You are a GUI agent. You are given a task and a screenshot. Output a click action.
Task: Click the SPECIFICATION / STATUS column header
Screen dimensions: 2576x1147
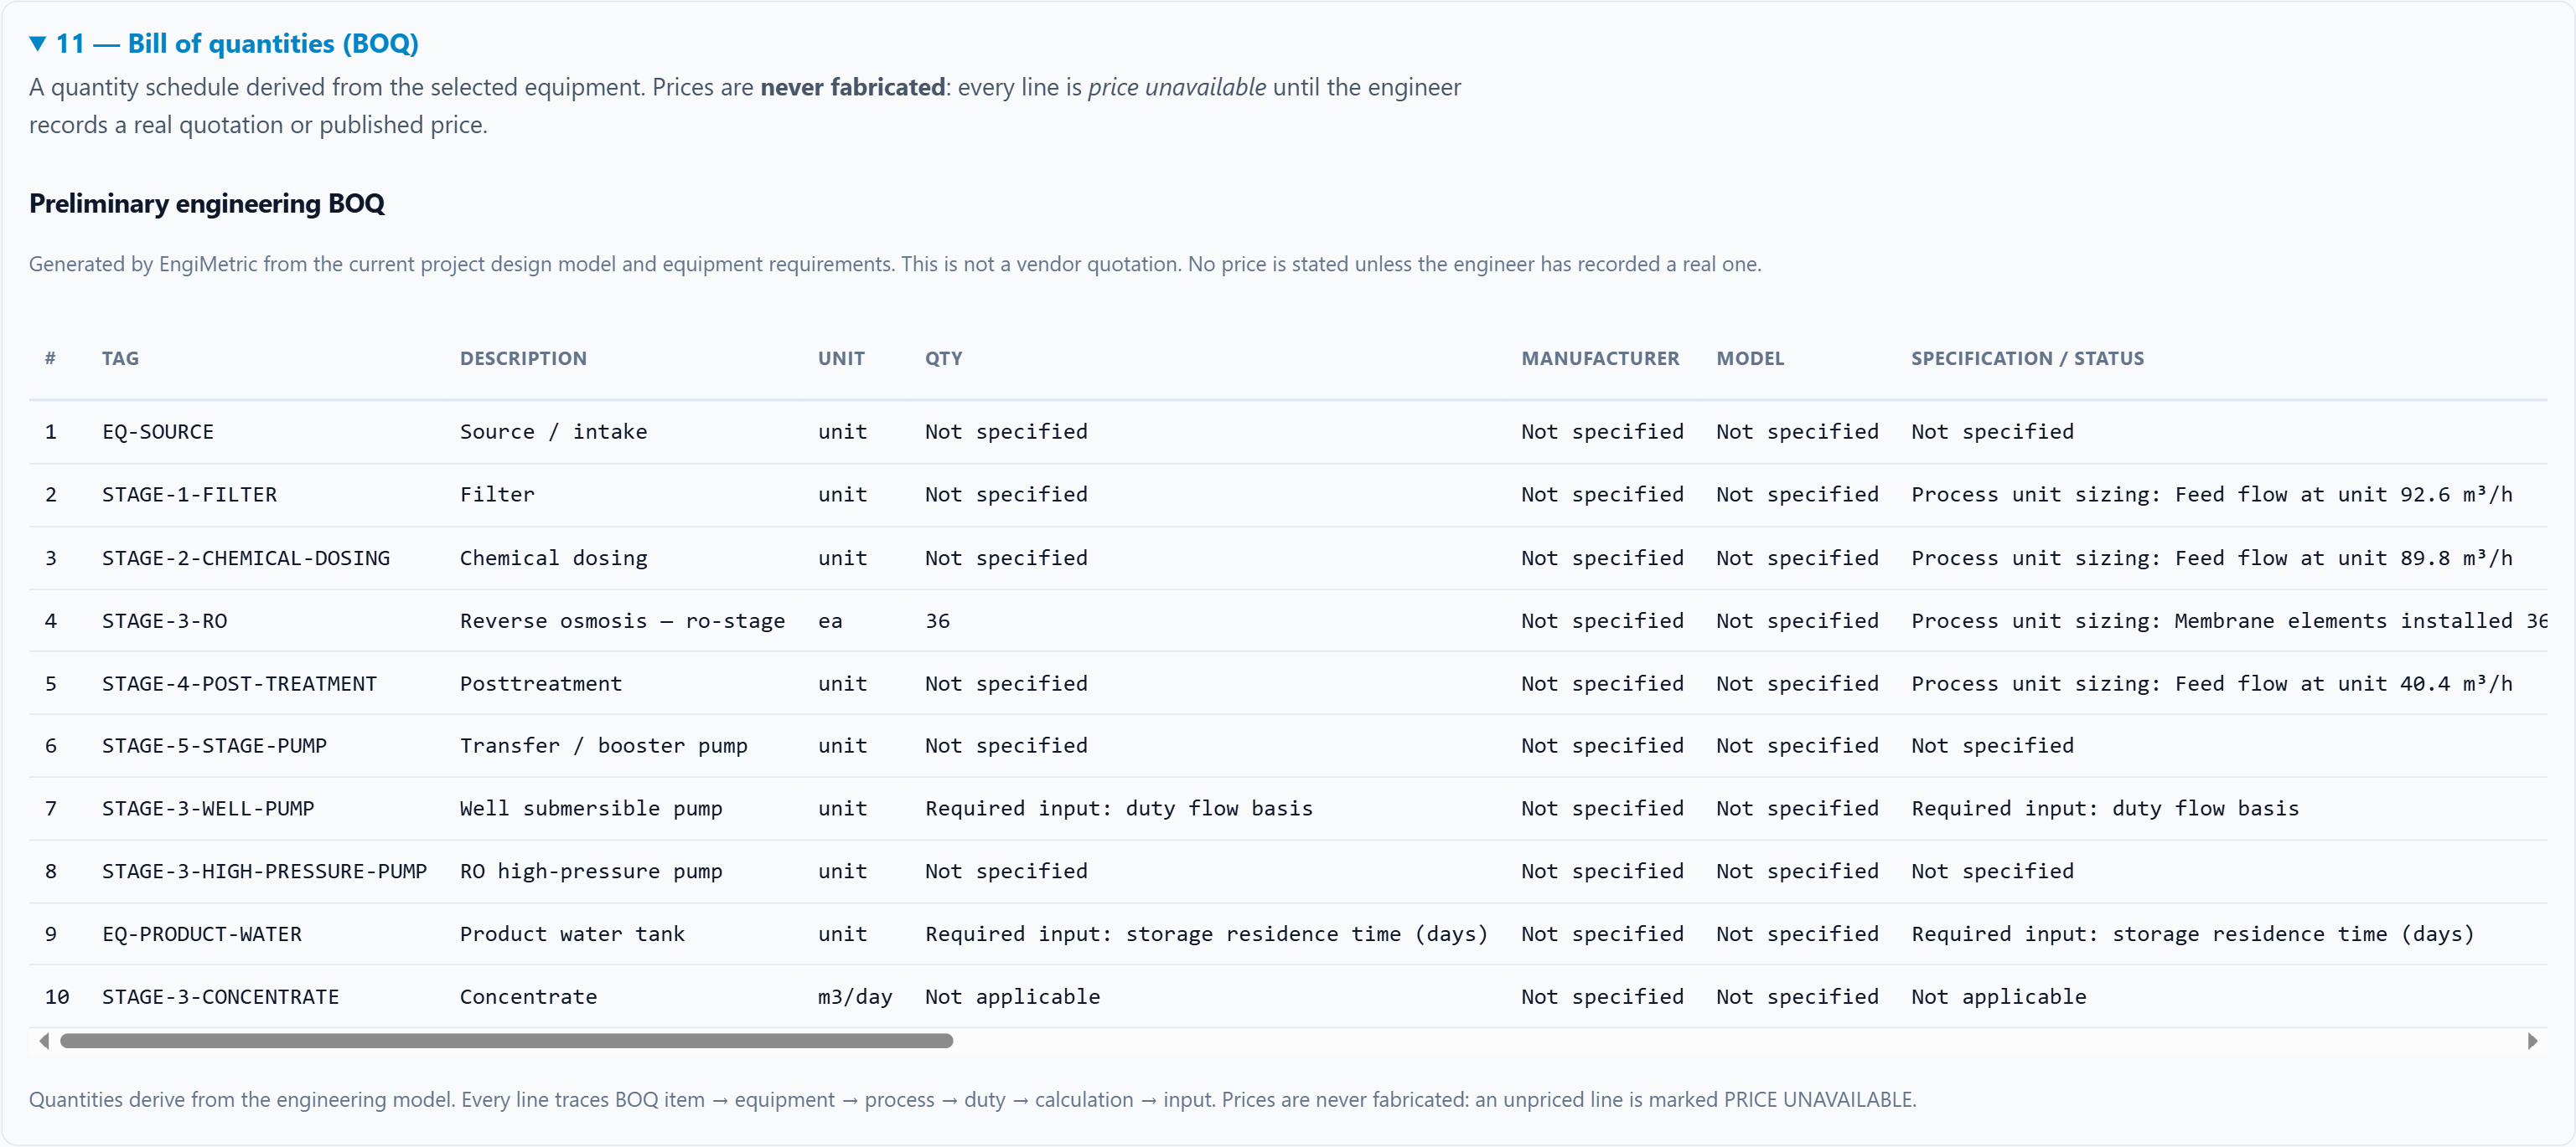[2027, 358]
